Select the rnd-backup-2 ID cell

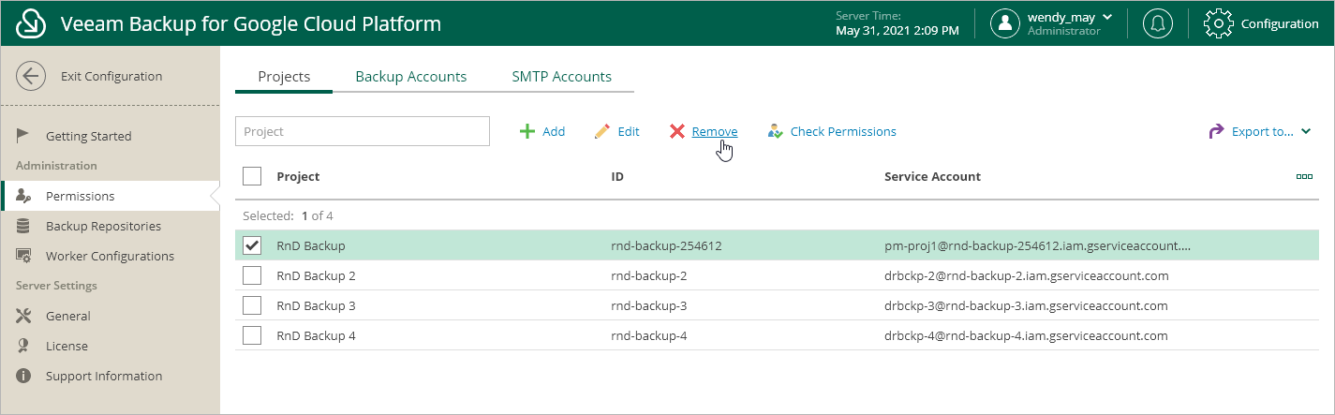tap(649, 275)
